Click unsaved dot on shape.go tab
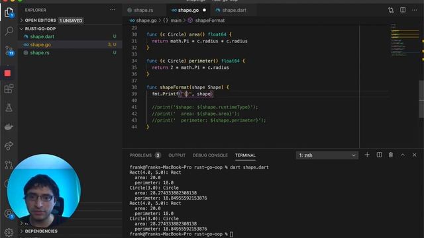 coord(205,11)
